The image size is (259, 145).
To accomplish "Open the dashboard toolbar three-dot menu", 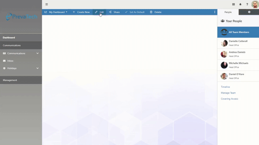I will 214,12.
